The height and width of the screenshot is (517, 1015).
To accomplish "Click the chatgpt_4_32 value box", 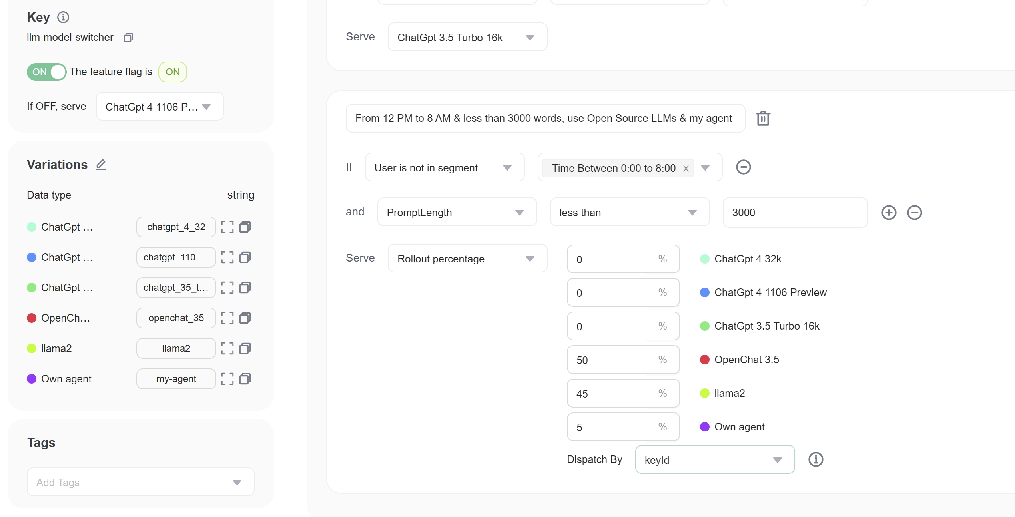I will pos(176,227).
